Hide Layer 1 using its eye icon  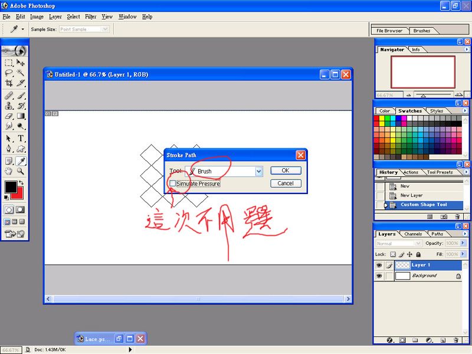379,265
